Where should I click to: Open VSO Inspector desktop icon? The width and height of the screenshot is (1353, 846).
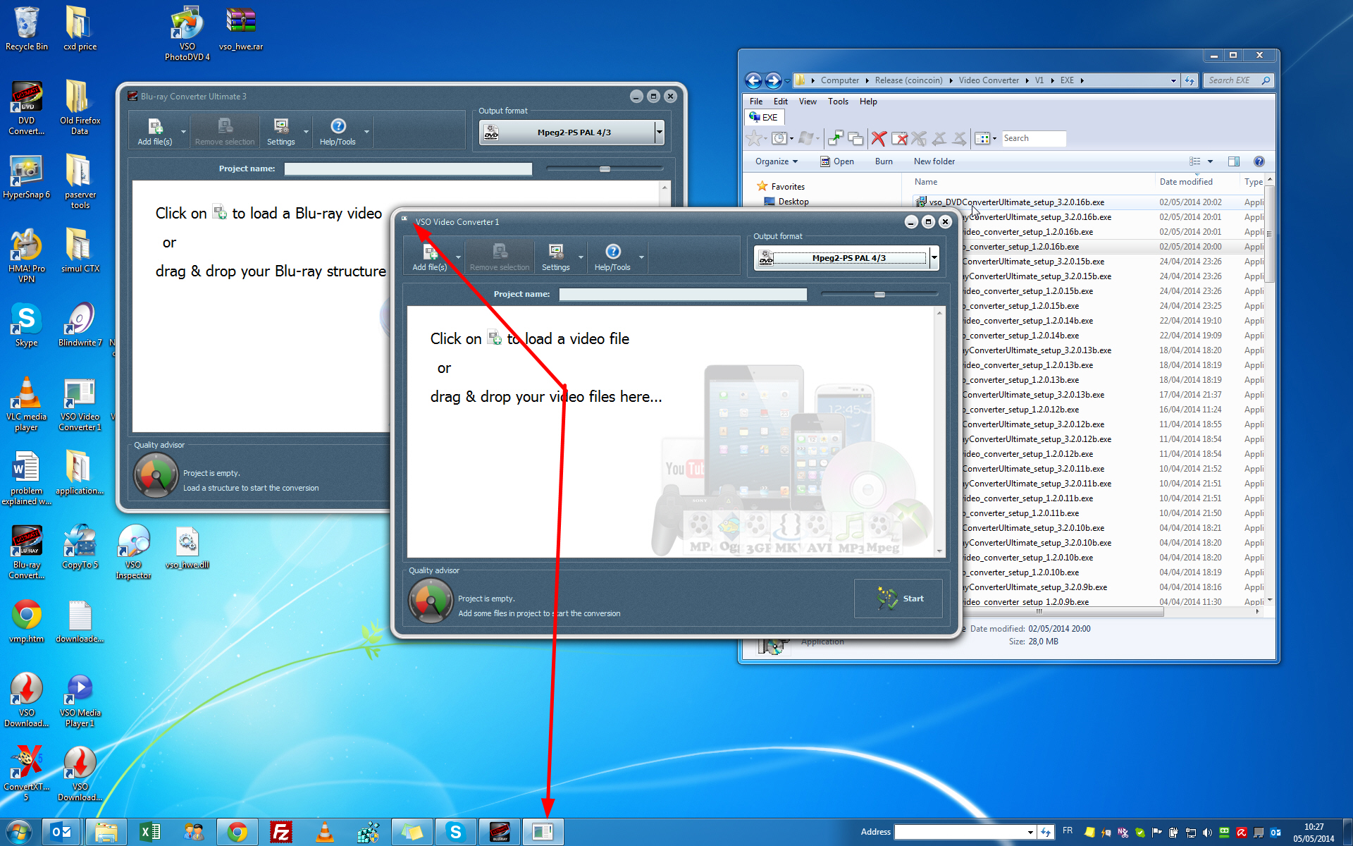(133, 552)
